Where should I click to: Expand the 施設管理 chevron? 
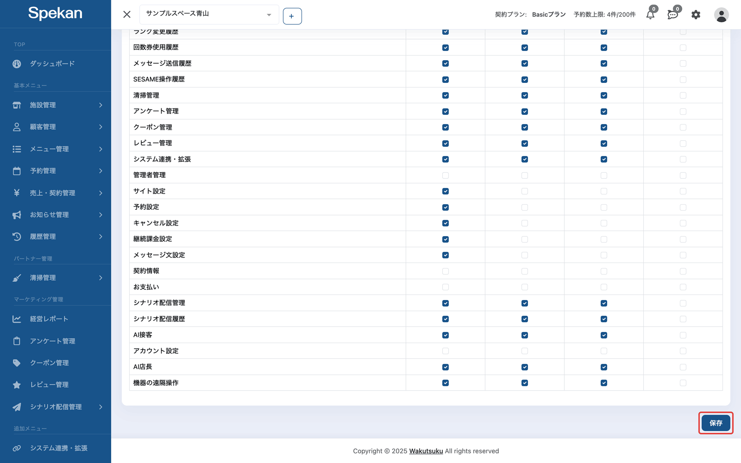[x=100, y=105]
